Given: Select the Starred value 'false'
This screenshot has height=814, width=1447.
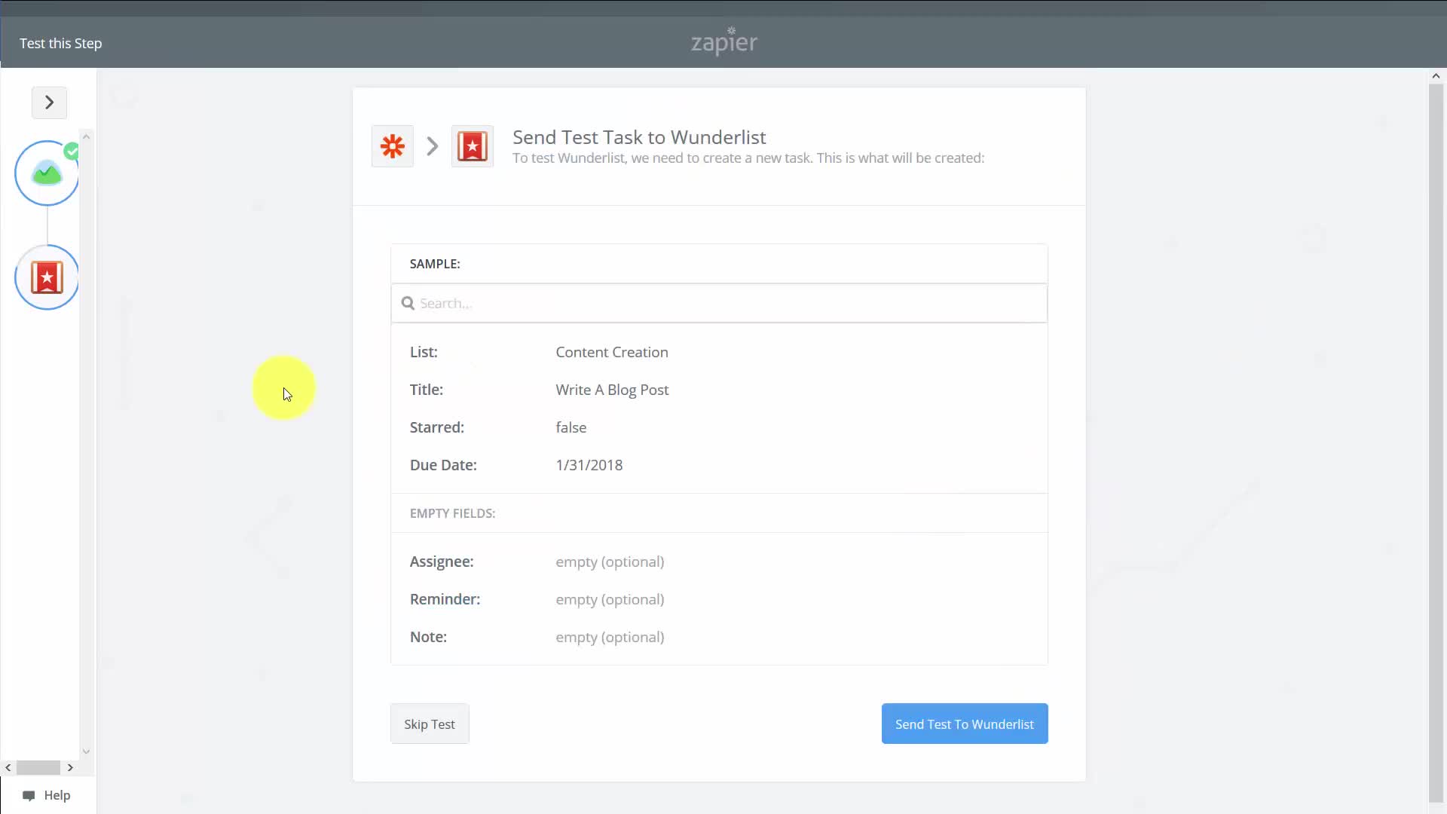Looking at the screenshot, I should (571, 427).
